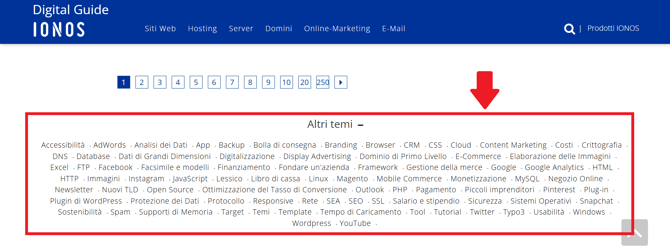Go to page 3
This screenshot has width=670, height=250.
160,82
